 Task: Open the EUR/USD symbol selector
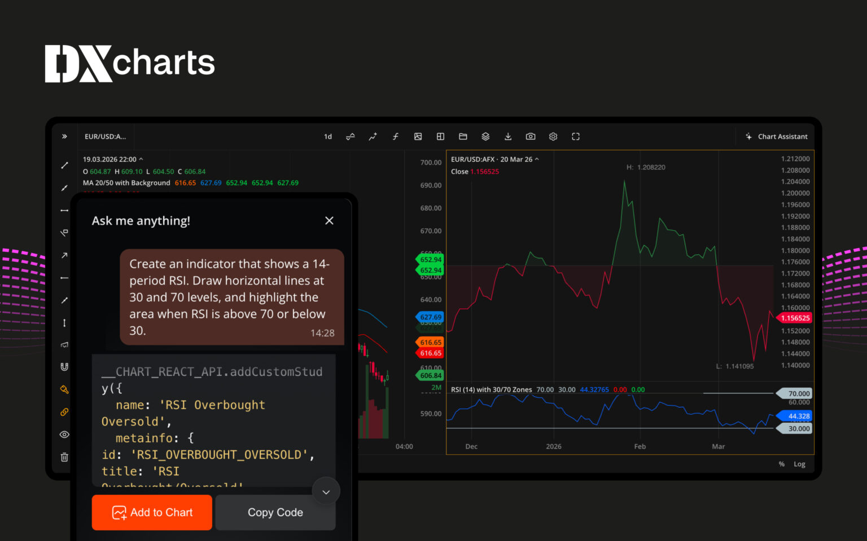coord(104,136)
